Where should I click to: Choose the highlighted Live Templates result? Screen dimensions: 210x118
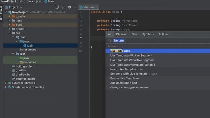(x=157, y=51)
